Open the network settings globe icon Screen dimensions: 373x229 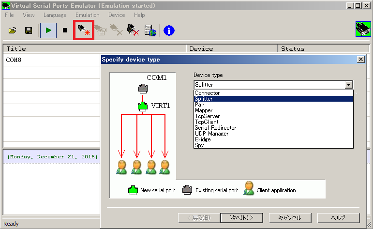tap(150, 31)
